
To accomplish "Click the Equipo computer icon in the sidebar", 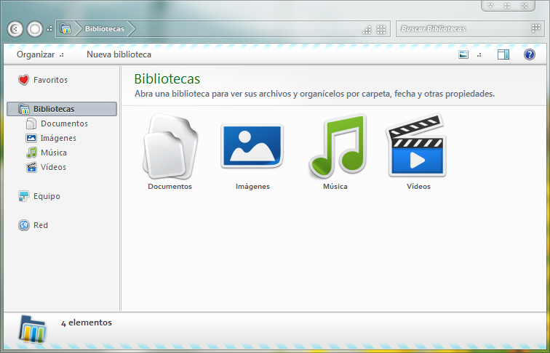I will point(23,196).
